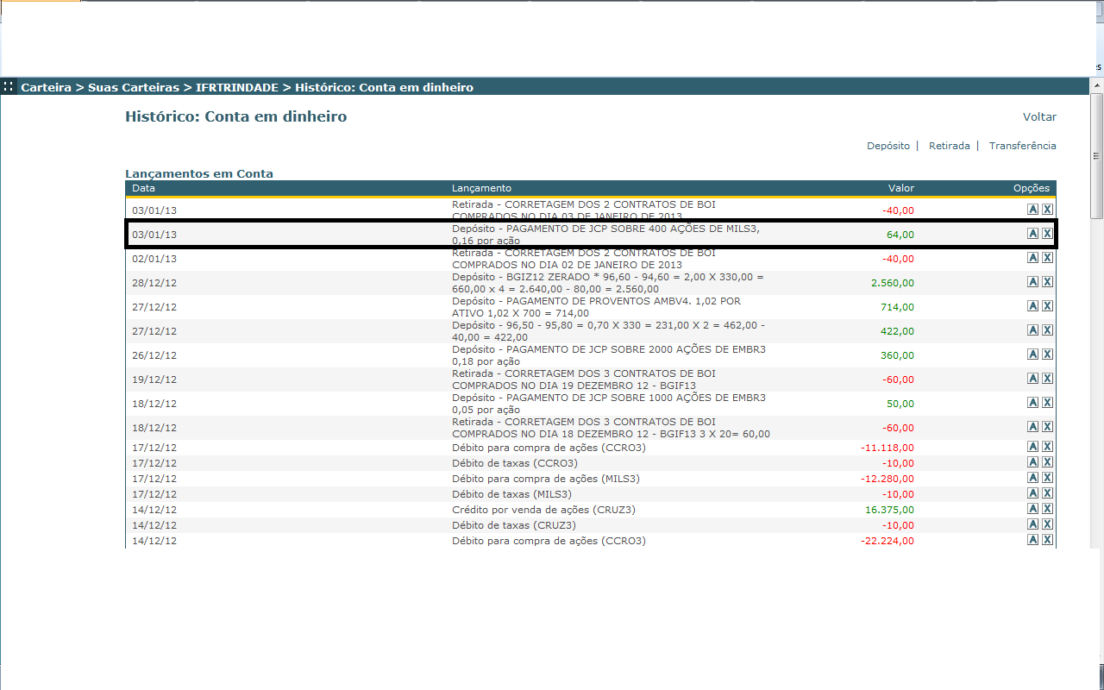
Task: Select the 2.560,00 value cell
Action: tap(893, 283)
